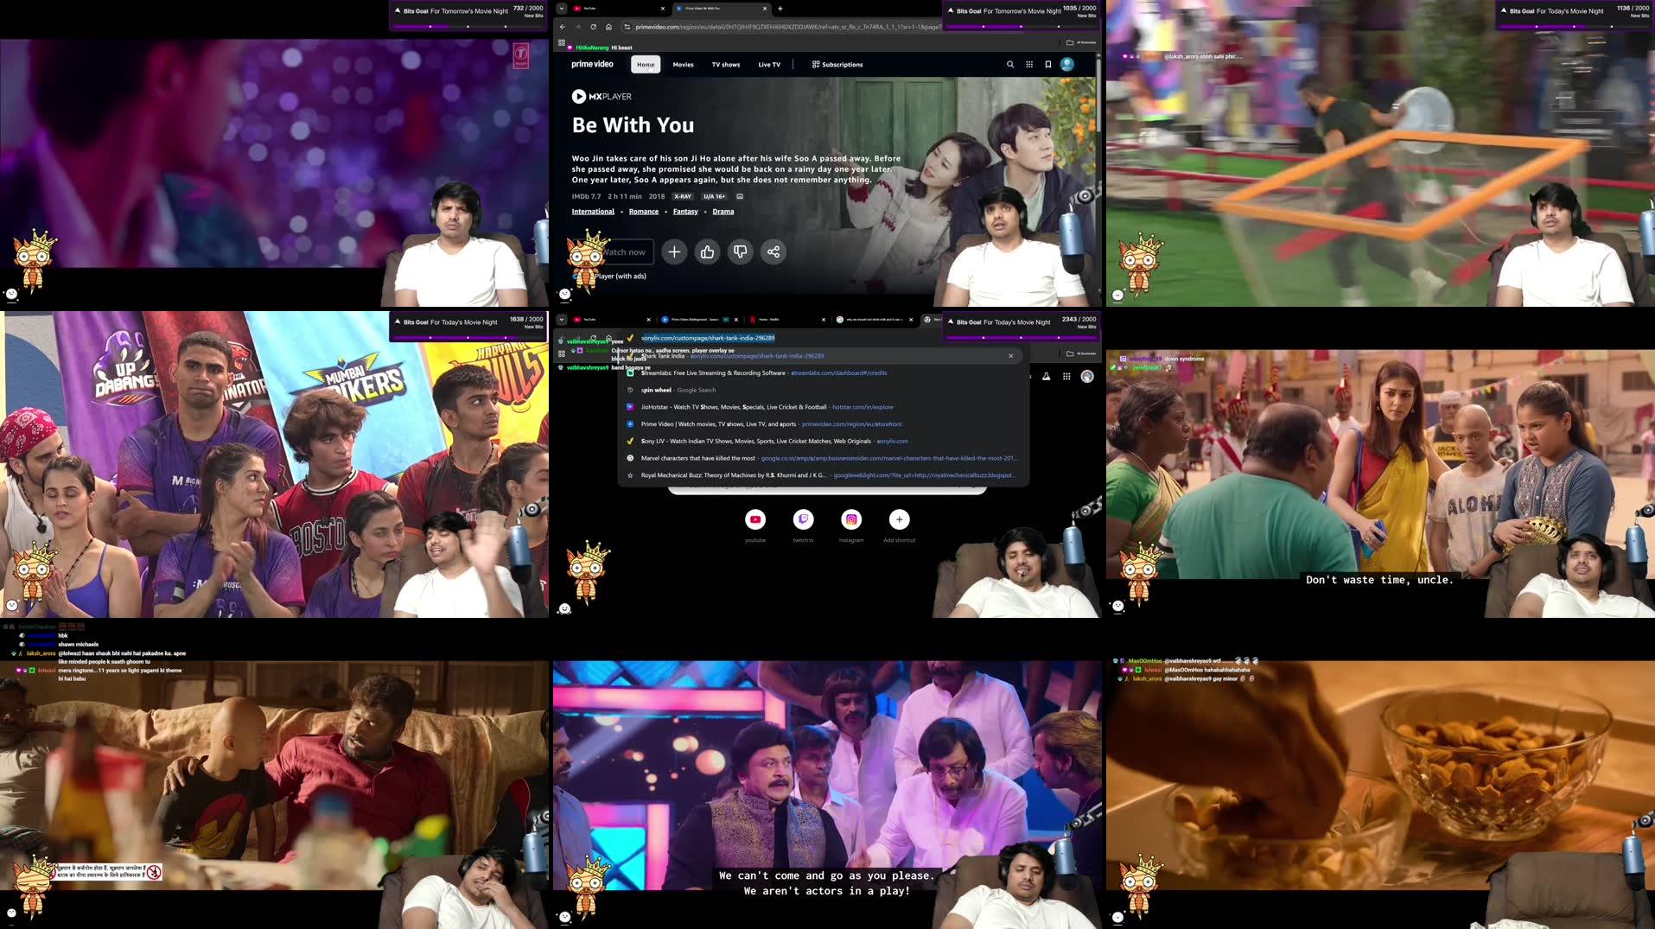Switch to Netflix tab in sonyliv window
This screenshot has width=1655, height=929.
(786, 320)
